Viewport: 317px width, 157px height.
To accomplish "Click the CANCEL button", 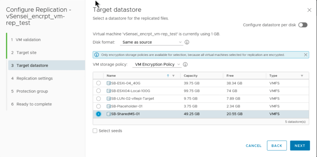I will (x=254, y=146).
